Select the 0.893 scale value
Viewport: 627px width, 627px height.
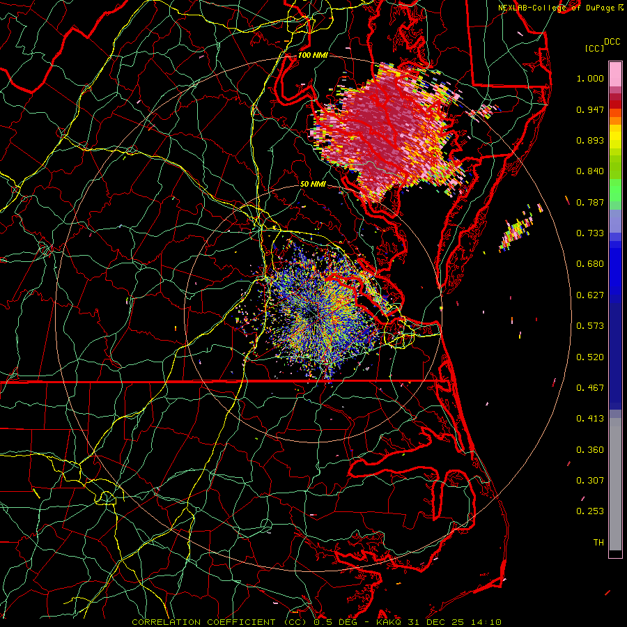click(x=590, y=140)
